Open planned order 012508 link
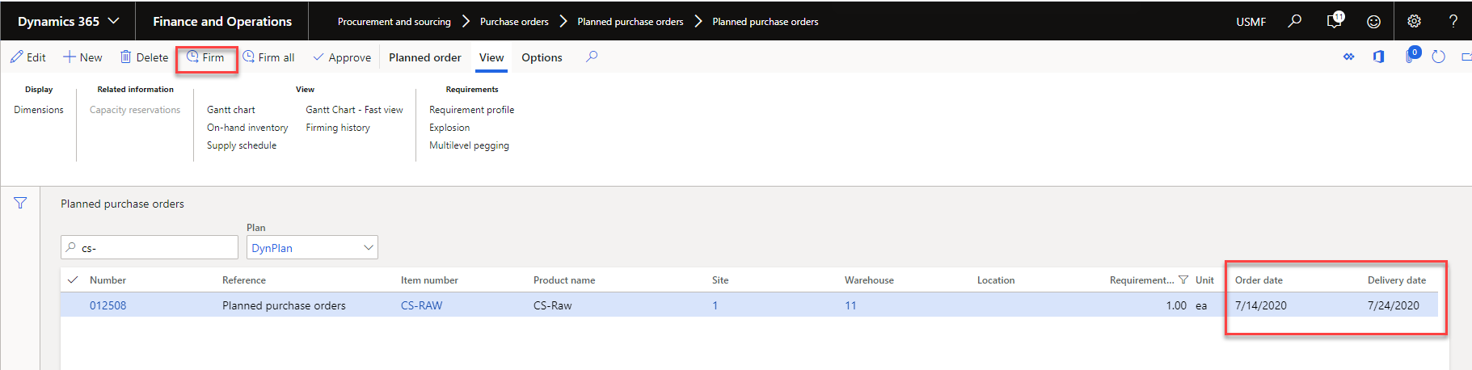 108,305
